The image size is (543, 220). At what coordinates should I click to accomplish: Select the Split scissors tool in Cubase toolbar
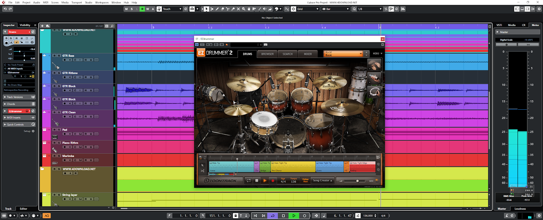pyautogui.click(x=228, y=9)
